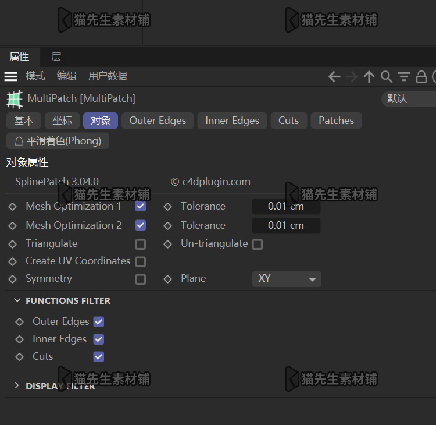The image size is (436, 425).
Task: Enable the Un-triangulate checkbox
Action: pos(258,245)
